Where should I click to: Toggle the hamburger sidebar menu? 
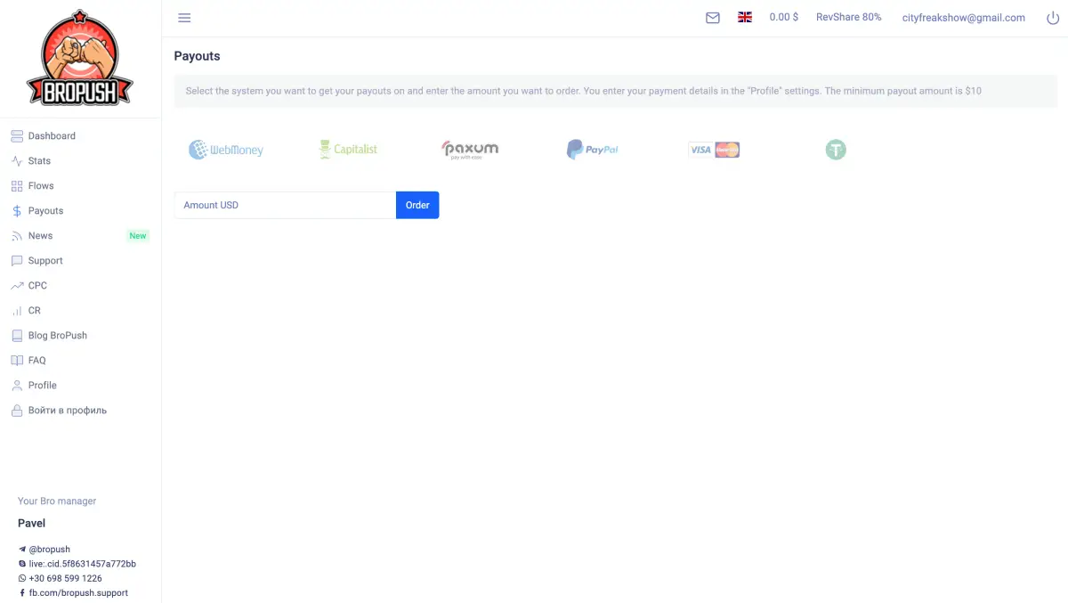pyautogui.click(x=184, y=18)
